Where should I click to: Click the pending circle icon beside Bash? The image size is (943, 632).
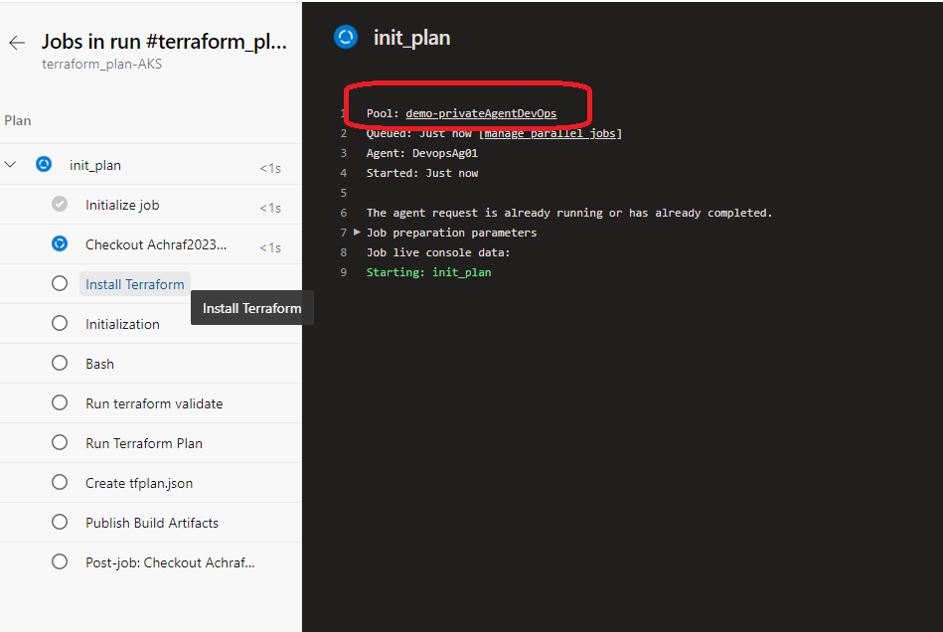click(x=60, y=364)
